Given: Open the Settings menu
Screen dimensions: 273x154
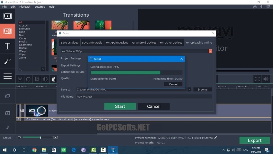Looking at the screenshot, I should [40, 7].
